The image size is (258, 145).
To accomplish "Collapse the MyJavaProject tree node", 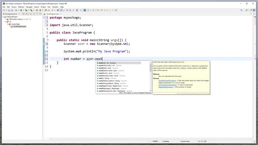I will (x=3, y=17).
